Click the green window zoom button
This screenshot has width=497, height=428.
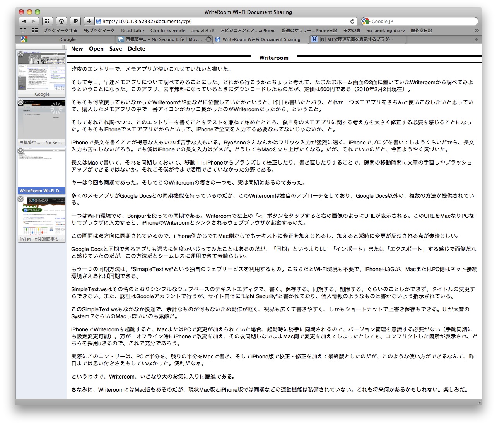(38, 12)
